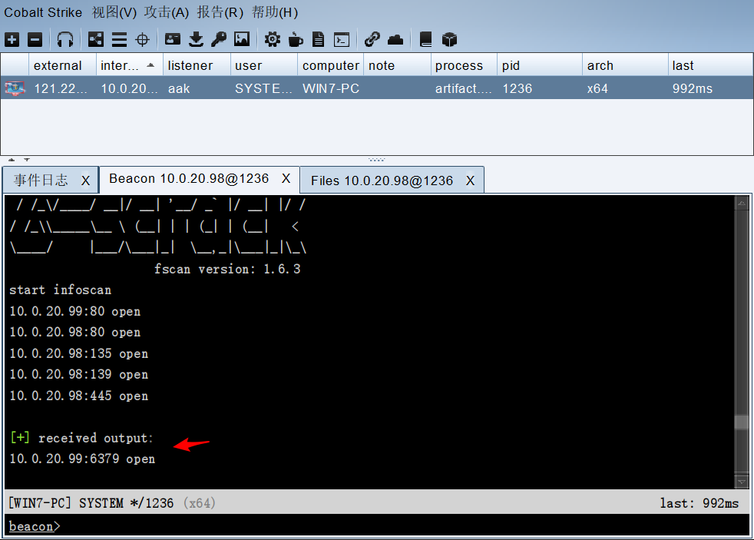
Task: Click the beacon session computer icon in row
Action: click(15, 88)
